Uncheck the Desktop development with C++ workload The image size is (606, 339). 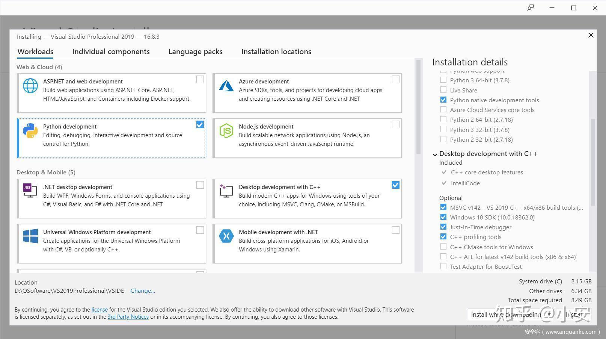396,185
